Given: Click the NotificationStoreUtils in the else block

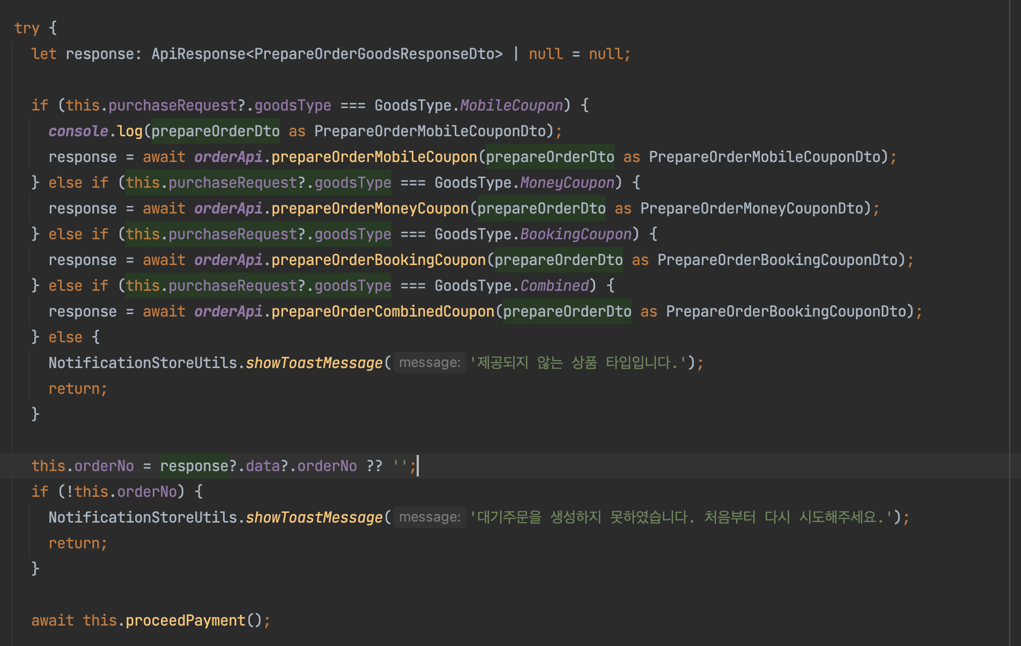Looking at the screenshot, I should click(x=143, y=363).
